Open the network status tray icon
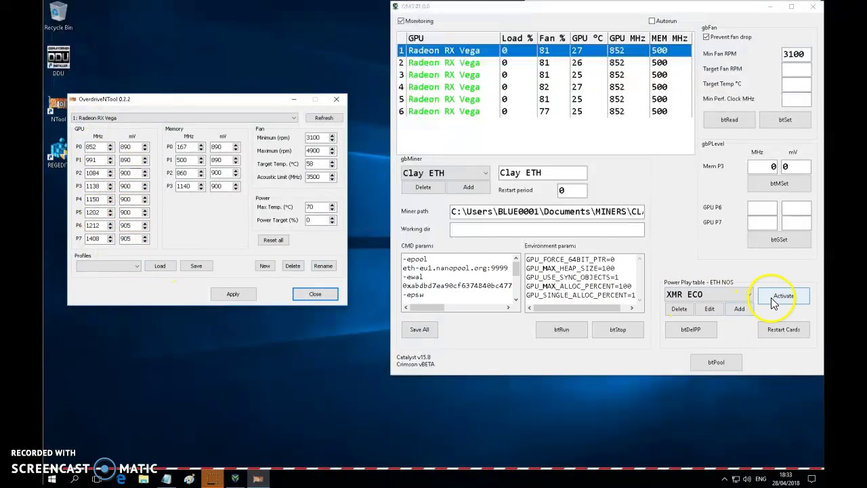Screen dimensions: 867x488 click(x=736, y=479)
